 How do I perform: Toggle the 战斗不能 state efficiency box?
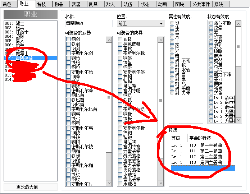point(211,23)
